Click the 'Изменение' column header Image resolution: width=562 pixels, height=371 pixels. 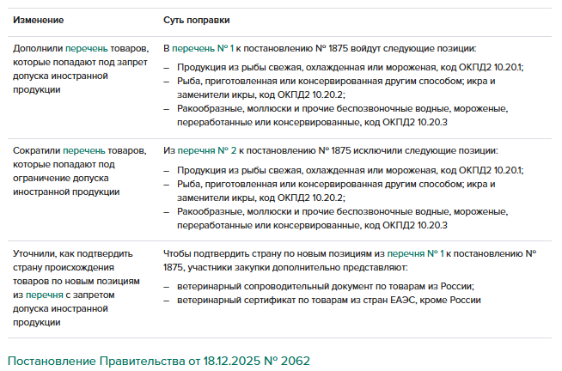(x=39, y=20)
